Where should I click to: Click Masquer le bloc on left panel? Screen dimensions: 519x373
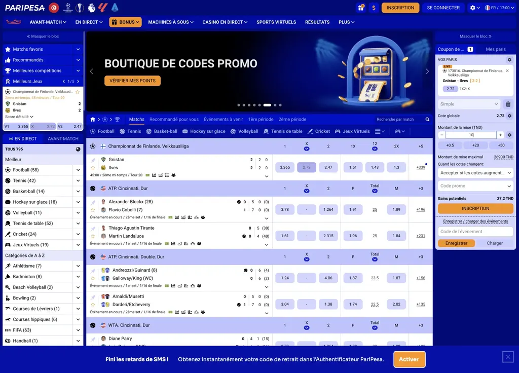point(43,36)
